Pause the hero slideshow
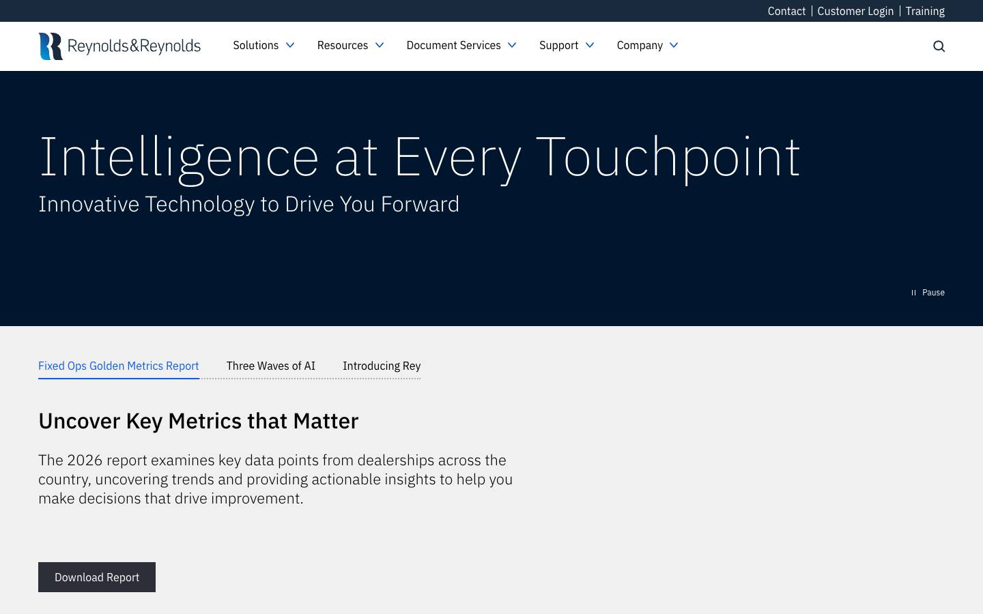This screenshot has width=983, height=614. pos(928,293)
